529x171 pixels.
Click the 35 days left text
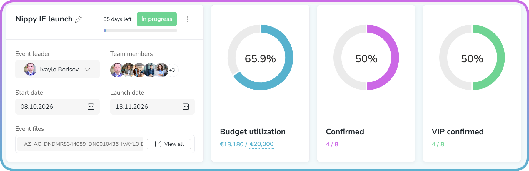(117, 19)
